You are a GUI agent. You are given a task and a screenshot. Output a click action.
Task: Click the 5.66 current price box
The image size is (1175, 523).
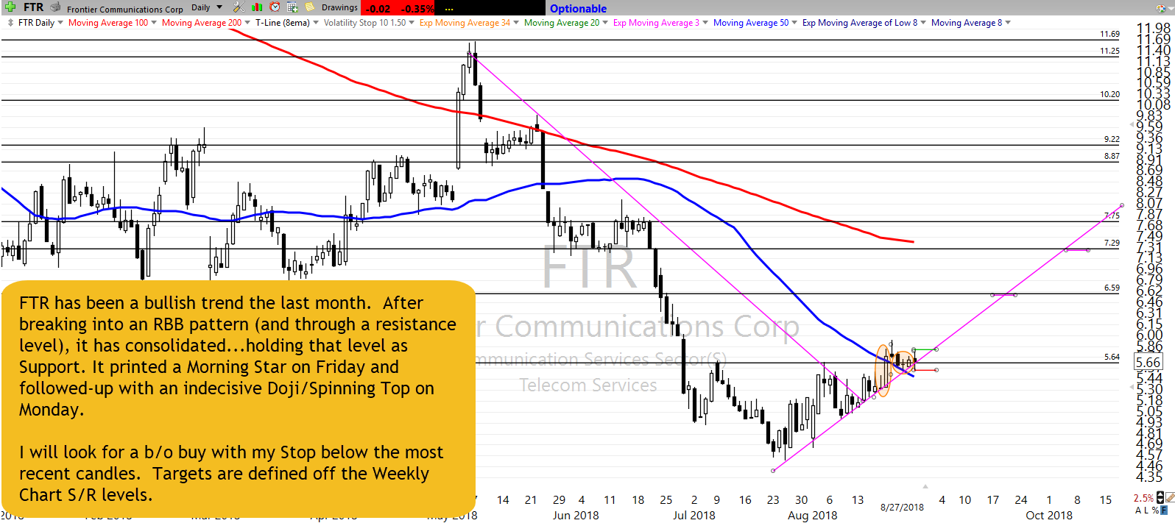[1148, 363]
